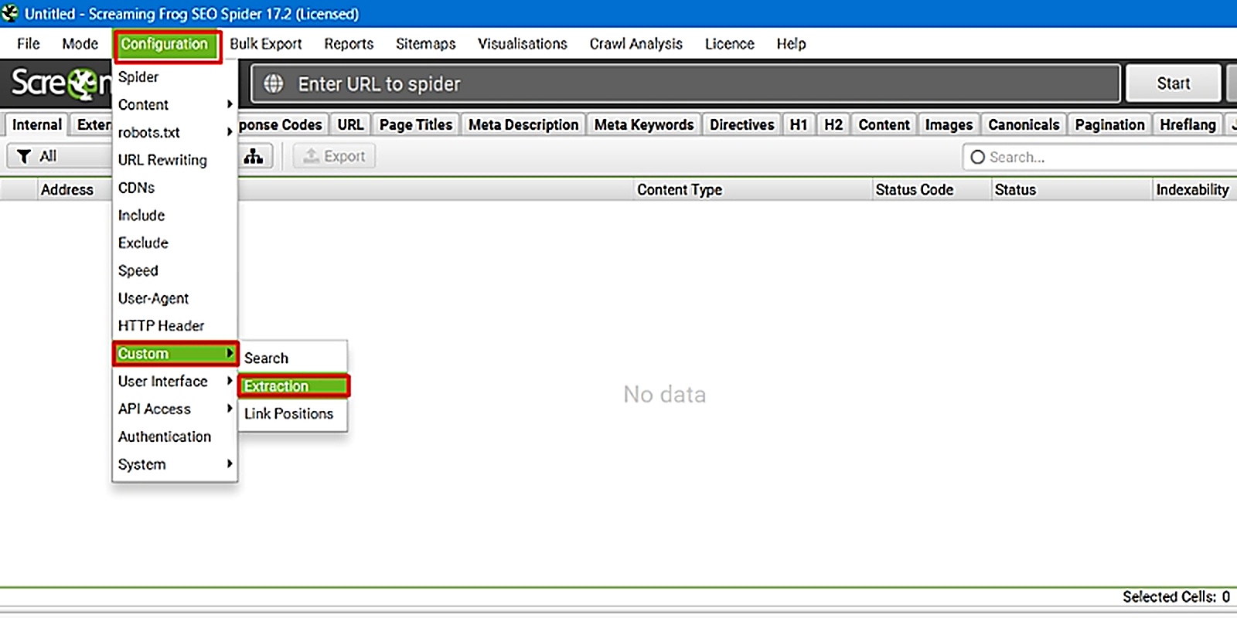Open the Configuration menu
Image resolution: width=1237 pixels, height=618 pixels.
165,45
